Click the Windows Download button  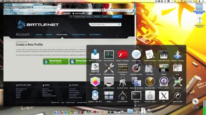coord(56,61)
